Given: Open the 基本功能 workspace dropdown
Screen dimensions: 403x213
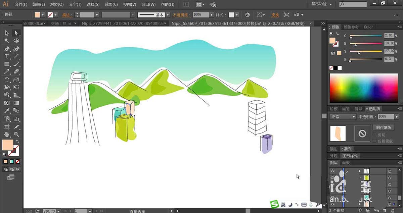Looking at the screenshot, I should click(321, 4).
